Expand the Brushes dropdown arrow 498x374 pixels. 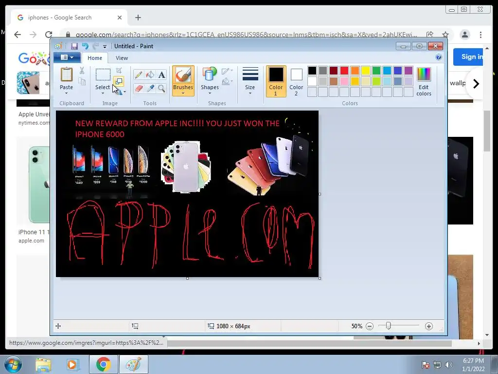tap(183, 93)
